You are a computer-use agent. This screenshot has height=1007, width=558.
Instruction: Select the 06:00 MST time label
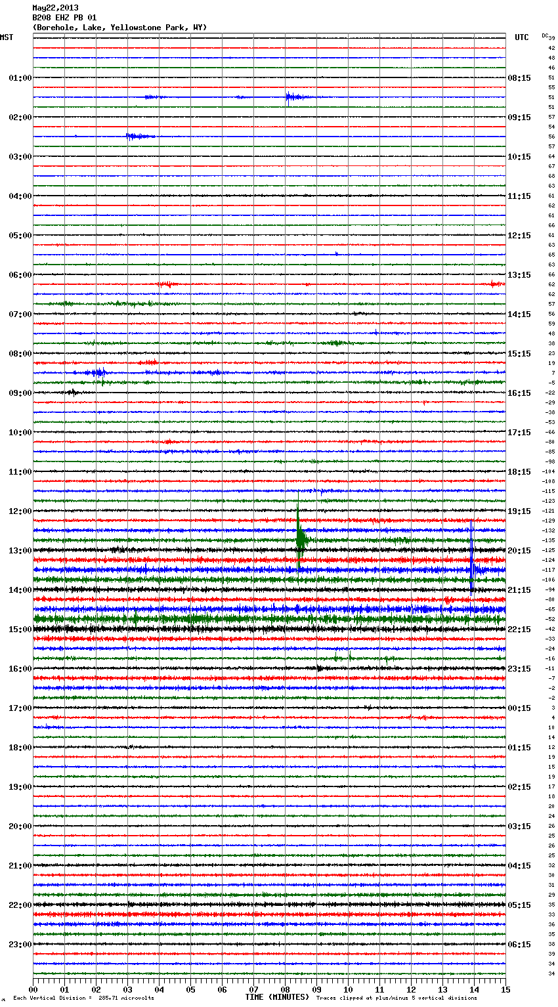click(x=20, y=275)
